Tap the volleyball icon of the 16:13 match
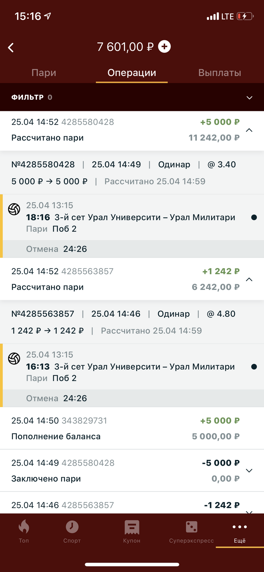 click(x=14, y=358)
